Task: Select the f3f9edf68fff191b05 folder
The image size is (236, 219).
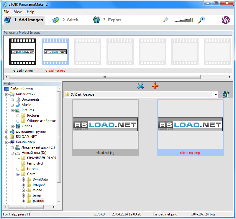Action: click(41, 158)
